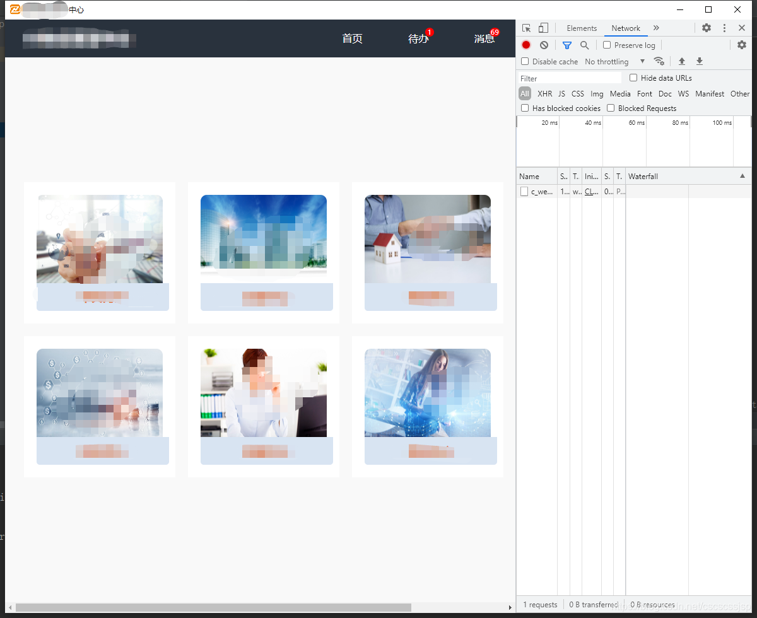The image size is (757, 618).
Task: Maximize the application window
Action: coord(708,9)
